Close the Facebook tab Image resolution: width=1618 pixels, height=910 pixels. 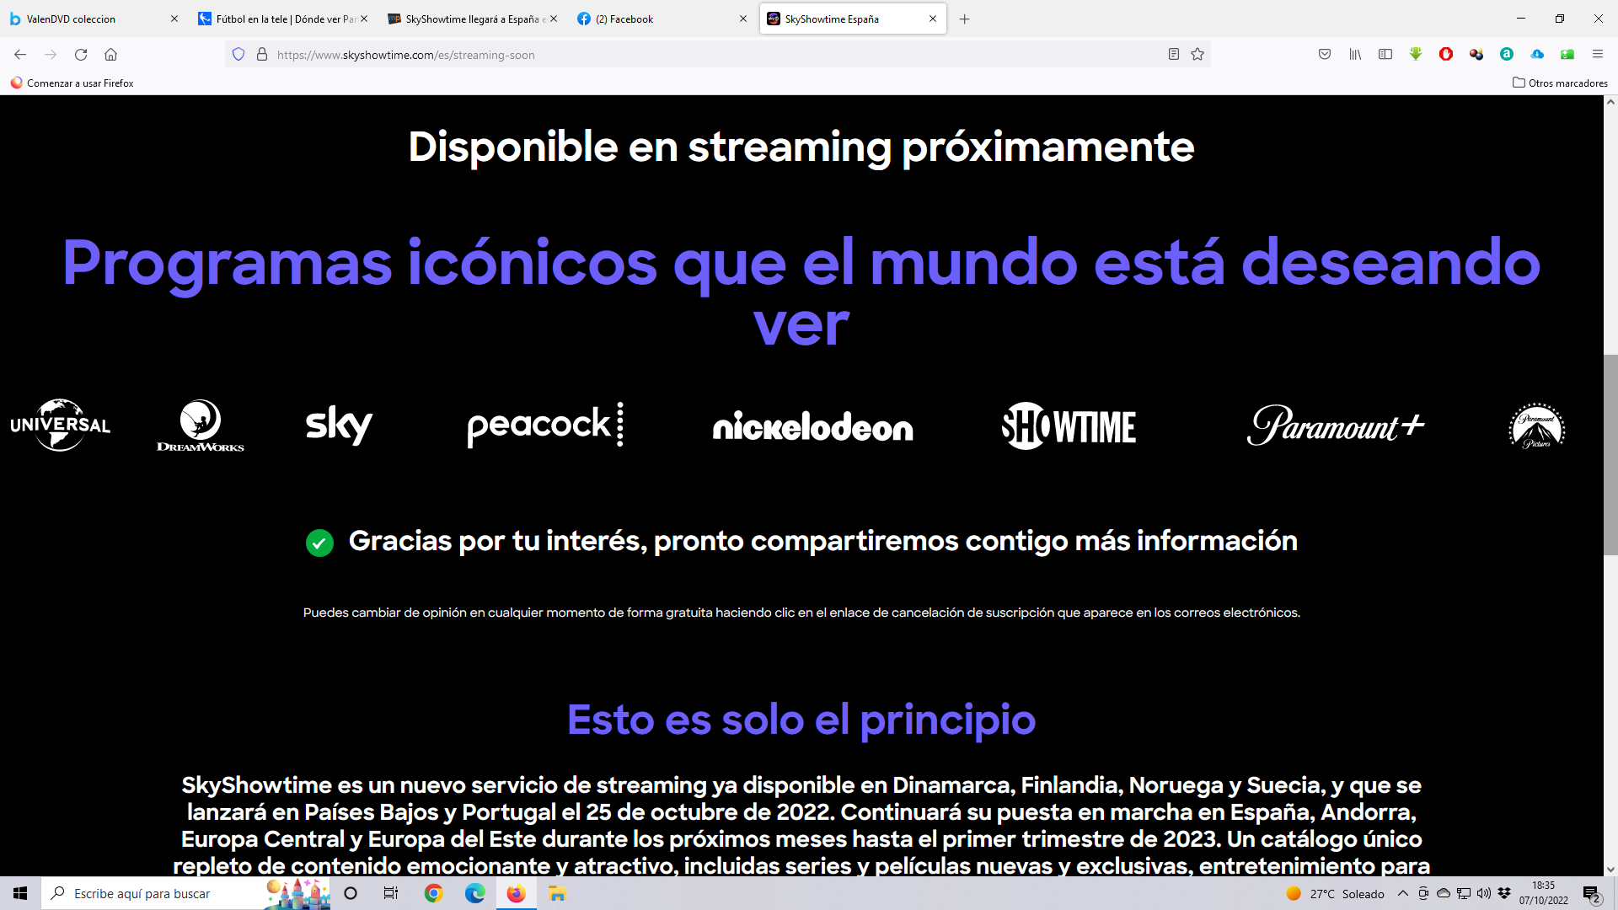742,19
